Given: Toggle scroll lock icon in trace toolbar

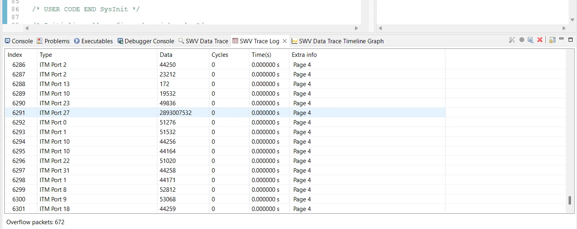Looking at the screenshot, I should tap(552, 40).
